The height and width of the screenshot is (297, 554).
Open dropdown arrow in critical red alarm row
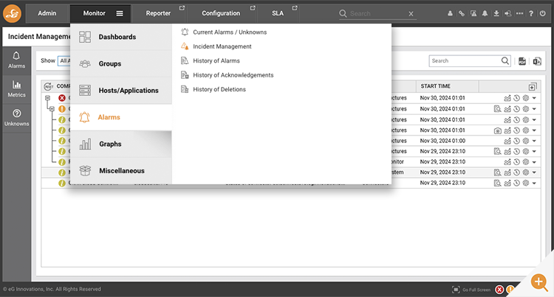point(534,98)
